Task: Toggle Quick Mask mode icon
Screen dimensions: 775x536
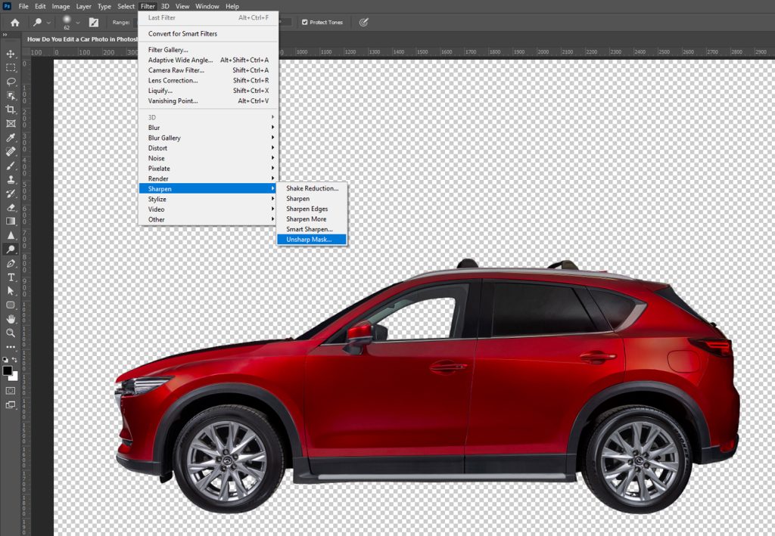Action: click(x=11, y=391)
